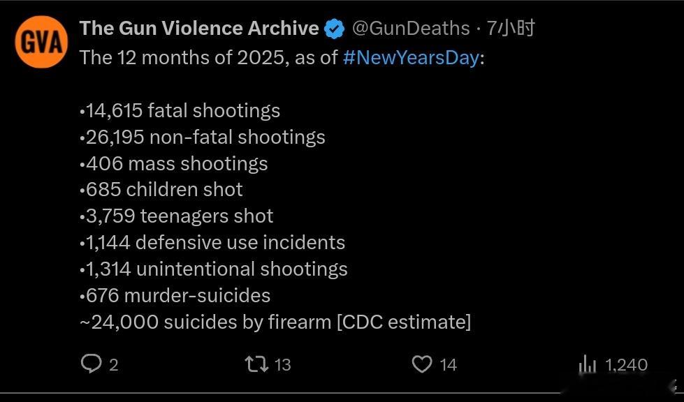Click the "676 murder-suicides" line
The height and width of the screenshot is (402, 684).
pyautogui.click(x=175, y=295)
